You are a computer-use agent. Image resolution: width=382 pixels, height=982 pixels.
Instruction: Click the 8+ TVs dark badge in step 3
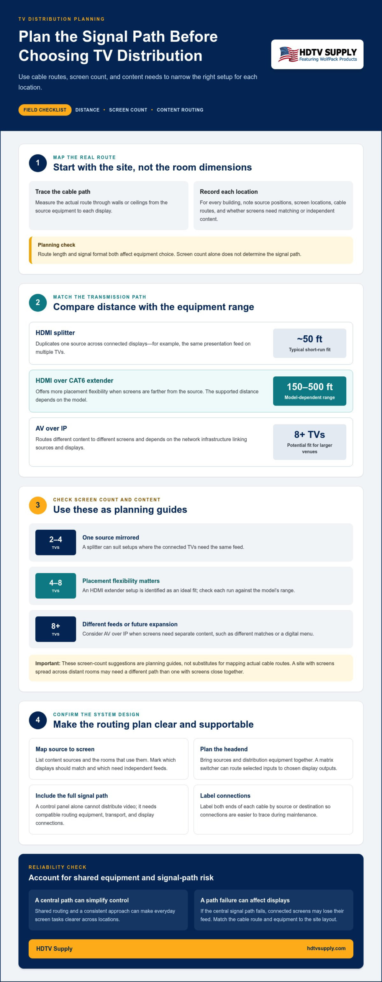tap(56, 629)
